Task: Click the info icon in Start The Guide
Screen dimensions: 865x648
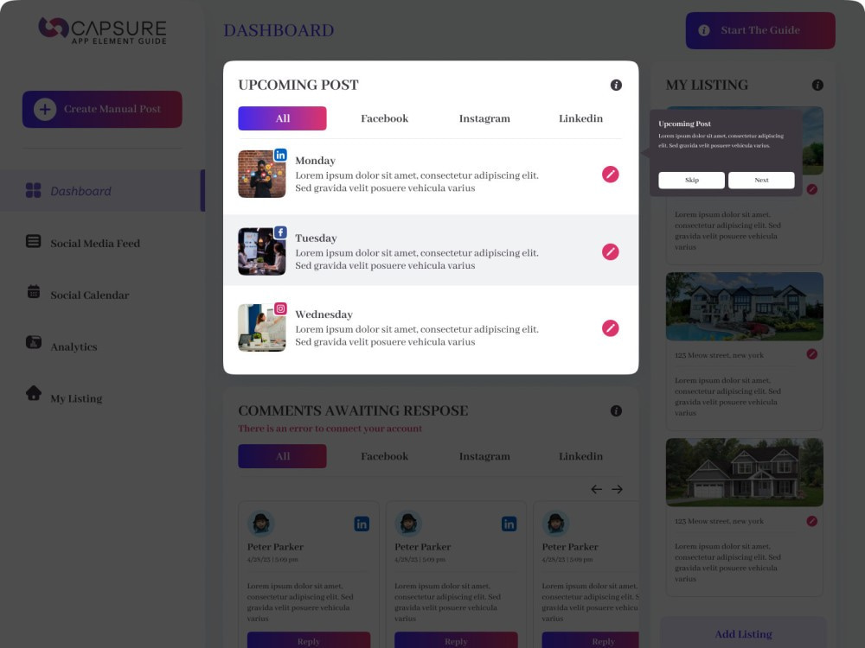Action: pyautogui.click(x=704, y=30)
